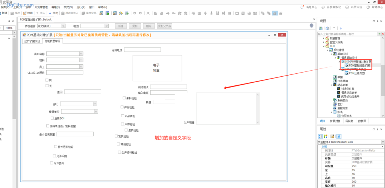Click the 删除 button
The height and width of the screenshot is (188, 385).
[x=149, y=26]
